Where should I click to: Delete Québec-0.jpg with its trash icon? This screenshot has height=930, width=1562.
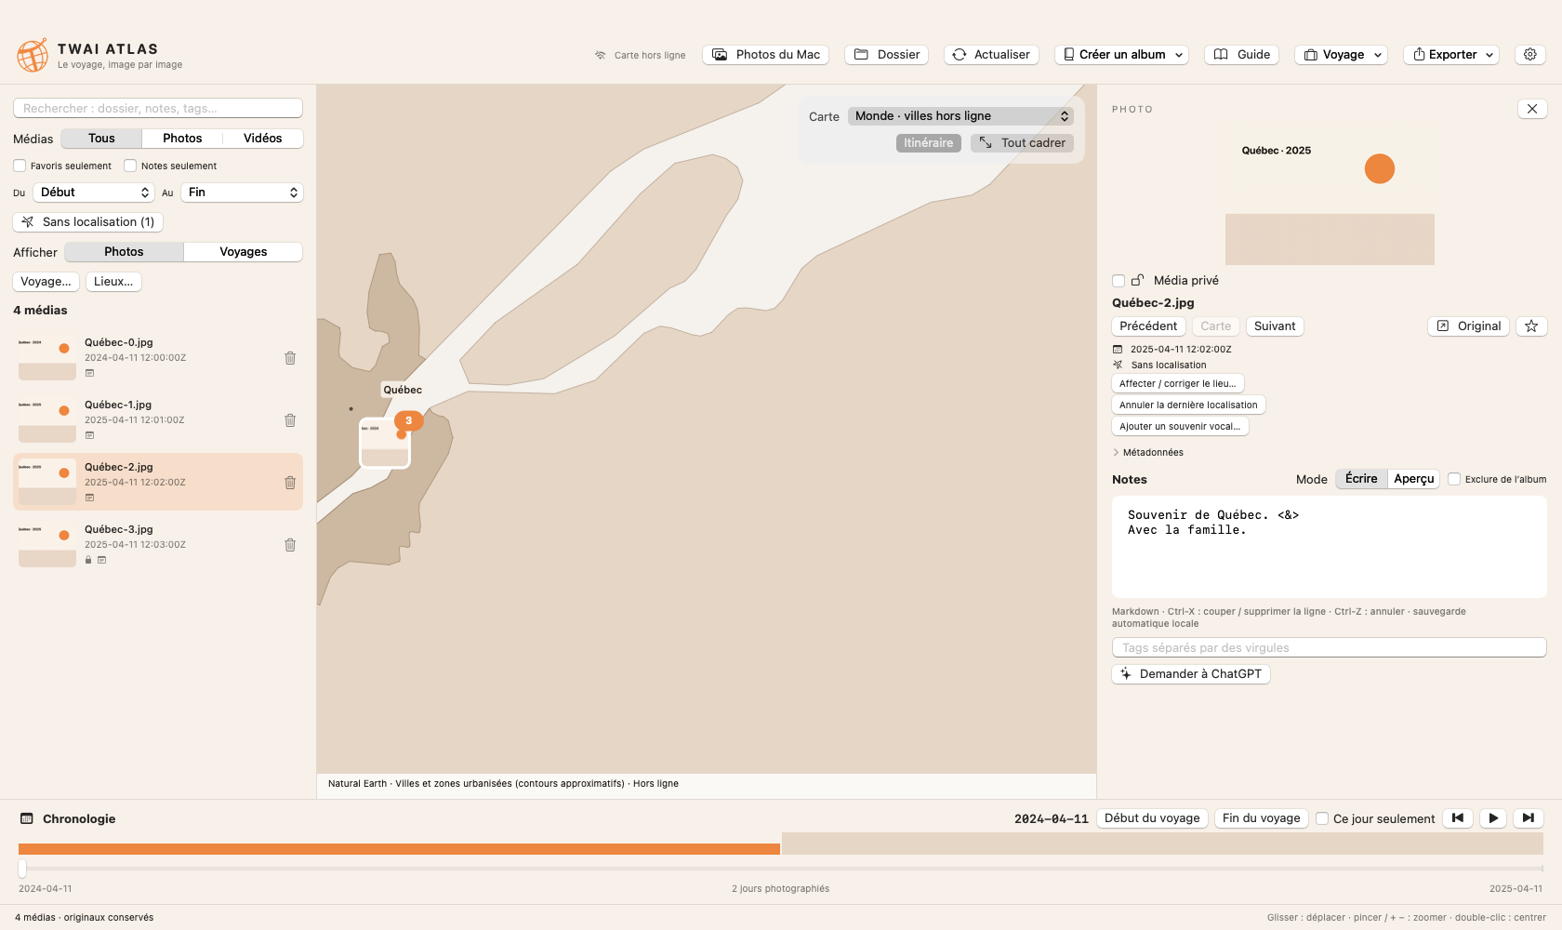[290, 358]
